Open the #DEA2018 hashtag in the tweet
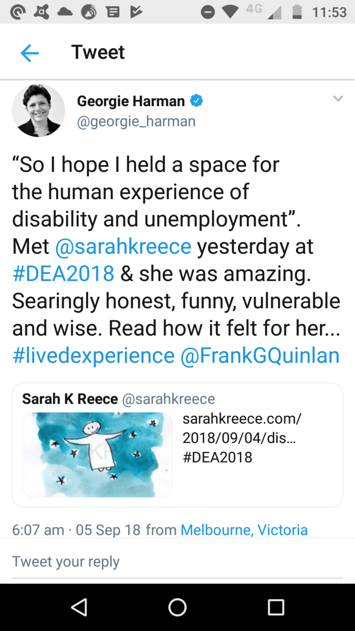Viewport: 355px width, 631px height. [x=63, y=274]
